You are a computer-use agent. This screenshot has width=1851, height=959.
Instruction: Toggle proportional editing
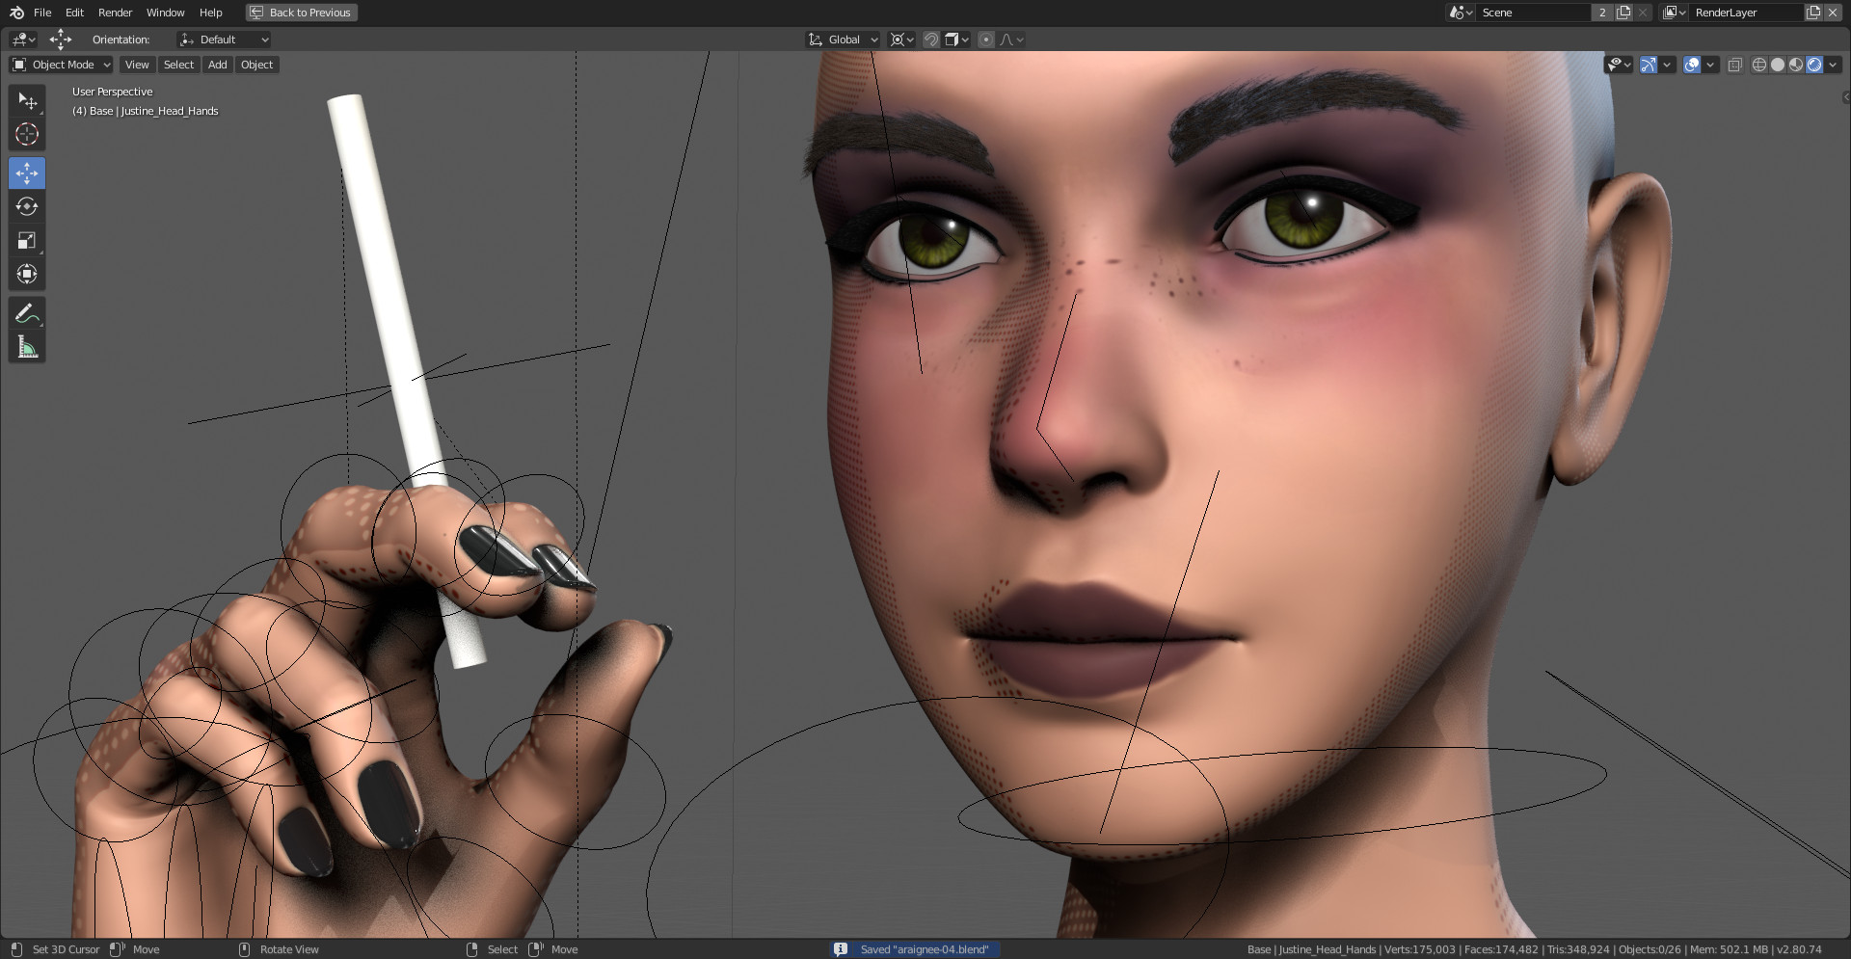coord(986,40)
